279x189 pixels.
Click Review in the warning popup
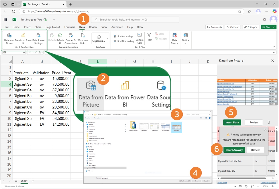point(255,150)
